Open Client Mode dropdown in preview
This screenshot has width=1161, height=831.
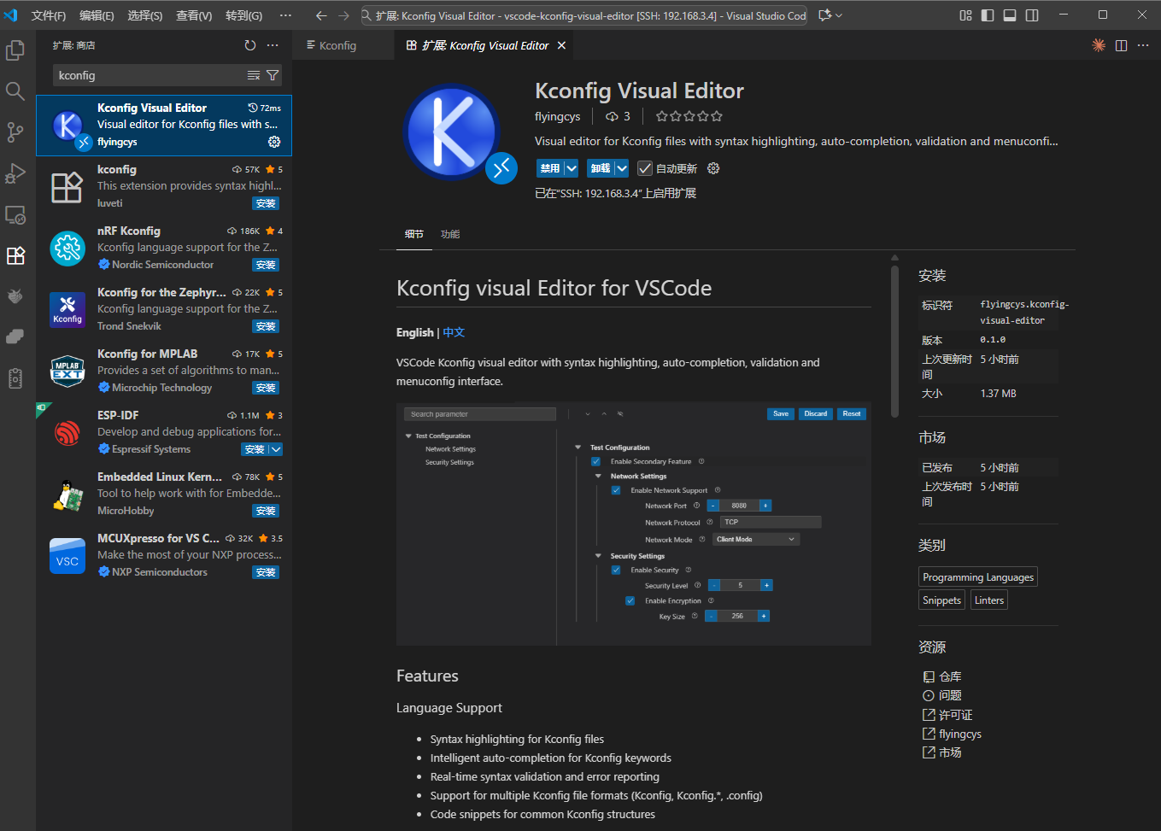pyautogui.click(x=755, y=540)
